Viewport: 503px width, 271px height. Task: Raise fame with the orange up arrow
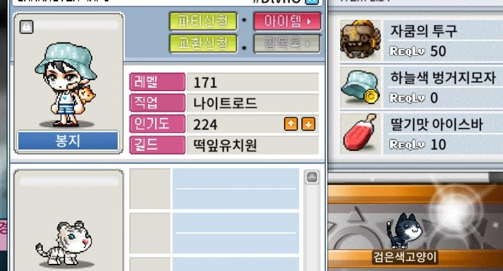291,124
